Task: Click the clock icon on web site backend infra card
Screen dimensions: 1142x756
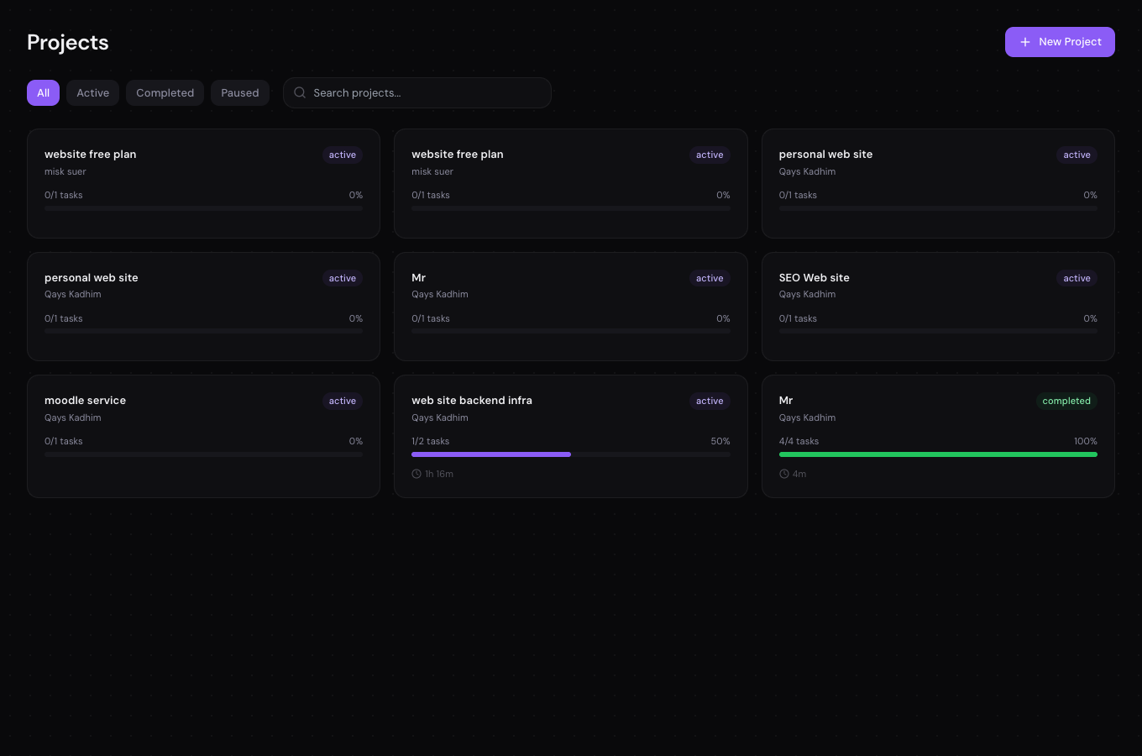Action: [x=416, y=474]
